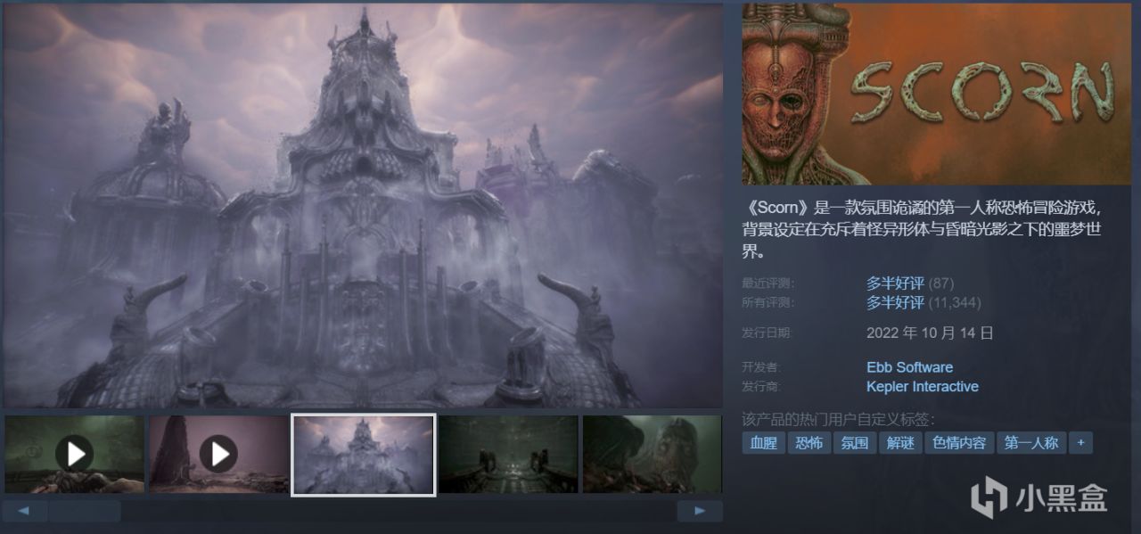This screenshot has width=1141, height=534.
Task: Expand additional tags via the + button
Action: 1079,442
